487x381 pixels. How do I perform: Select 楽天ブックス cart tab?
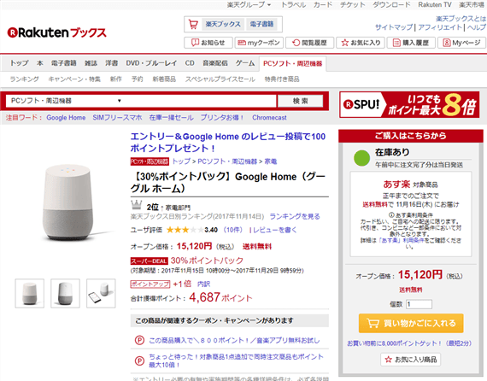point(223,24)
